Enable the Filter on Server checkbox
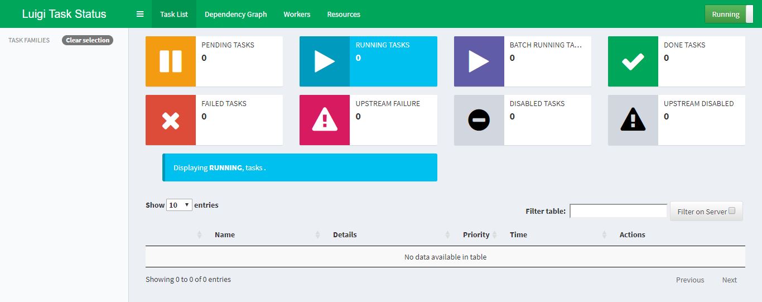The image size is (762, 302). (732, 211)
